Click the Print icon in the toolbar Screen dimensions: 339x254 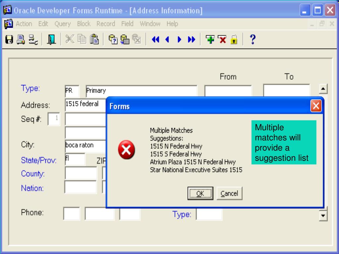point(21,40)
